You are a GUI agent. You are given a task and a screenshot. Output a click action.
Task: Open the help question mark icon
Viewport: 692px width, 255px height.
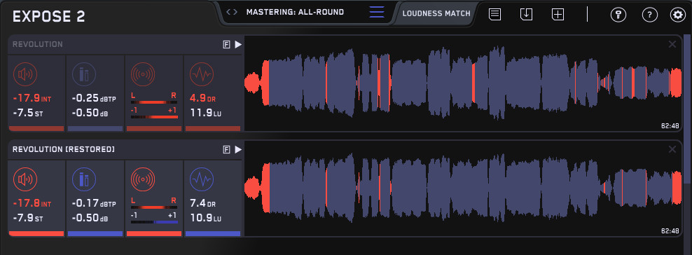coord(650,15)
